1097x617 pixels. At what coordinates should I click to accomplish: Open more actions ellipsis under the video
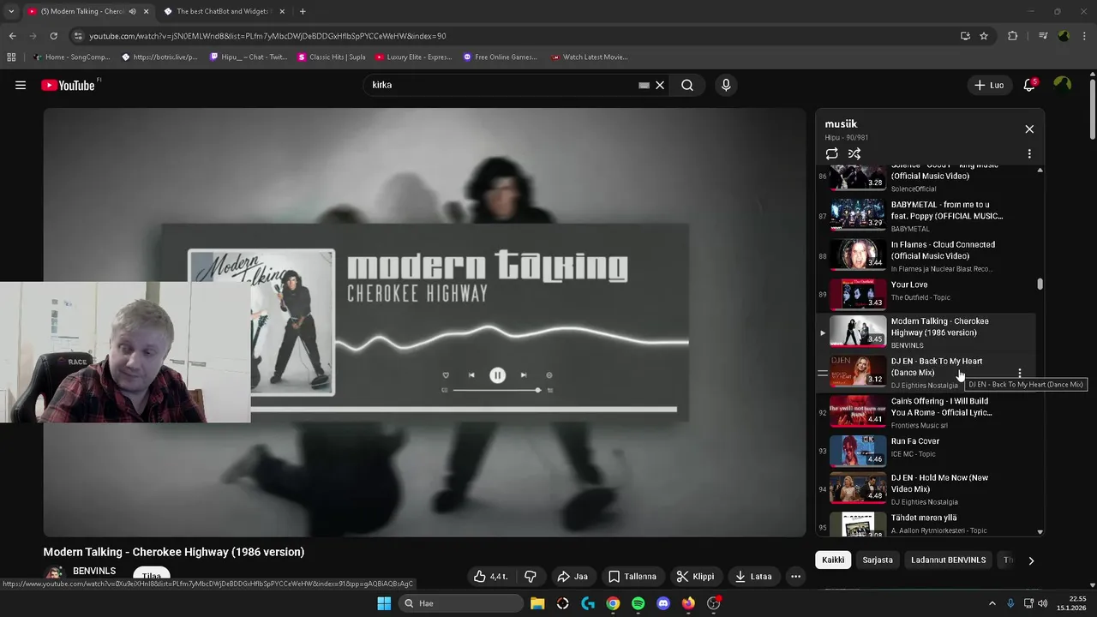(x=795, y=577)
